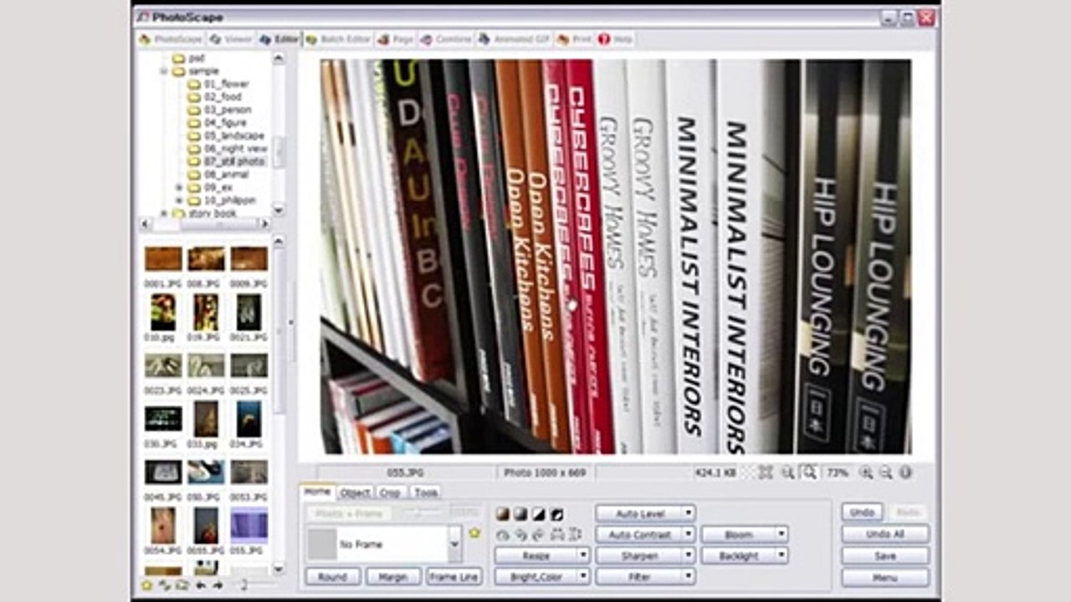Expand the 10_philippin folder node
Screen dimensions: 1071x602
[x=179, y=201]
